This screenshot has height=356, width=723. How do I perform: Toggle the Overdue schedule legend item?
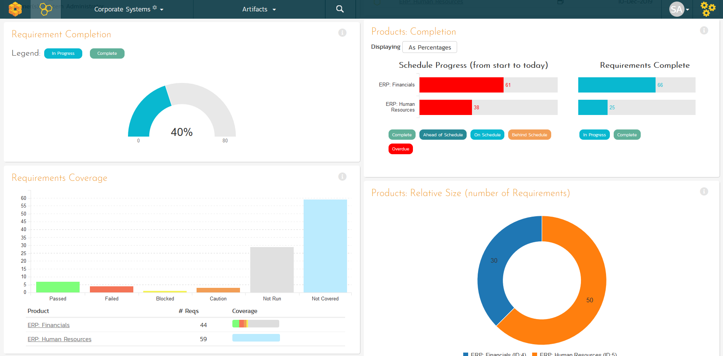click(x=400, y=149)
